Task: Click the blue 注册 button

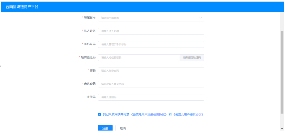Action: [105, 128]
